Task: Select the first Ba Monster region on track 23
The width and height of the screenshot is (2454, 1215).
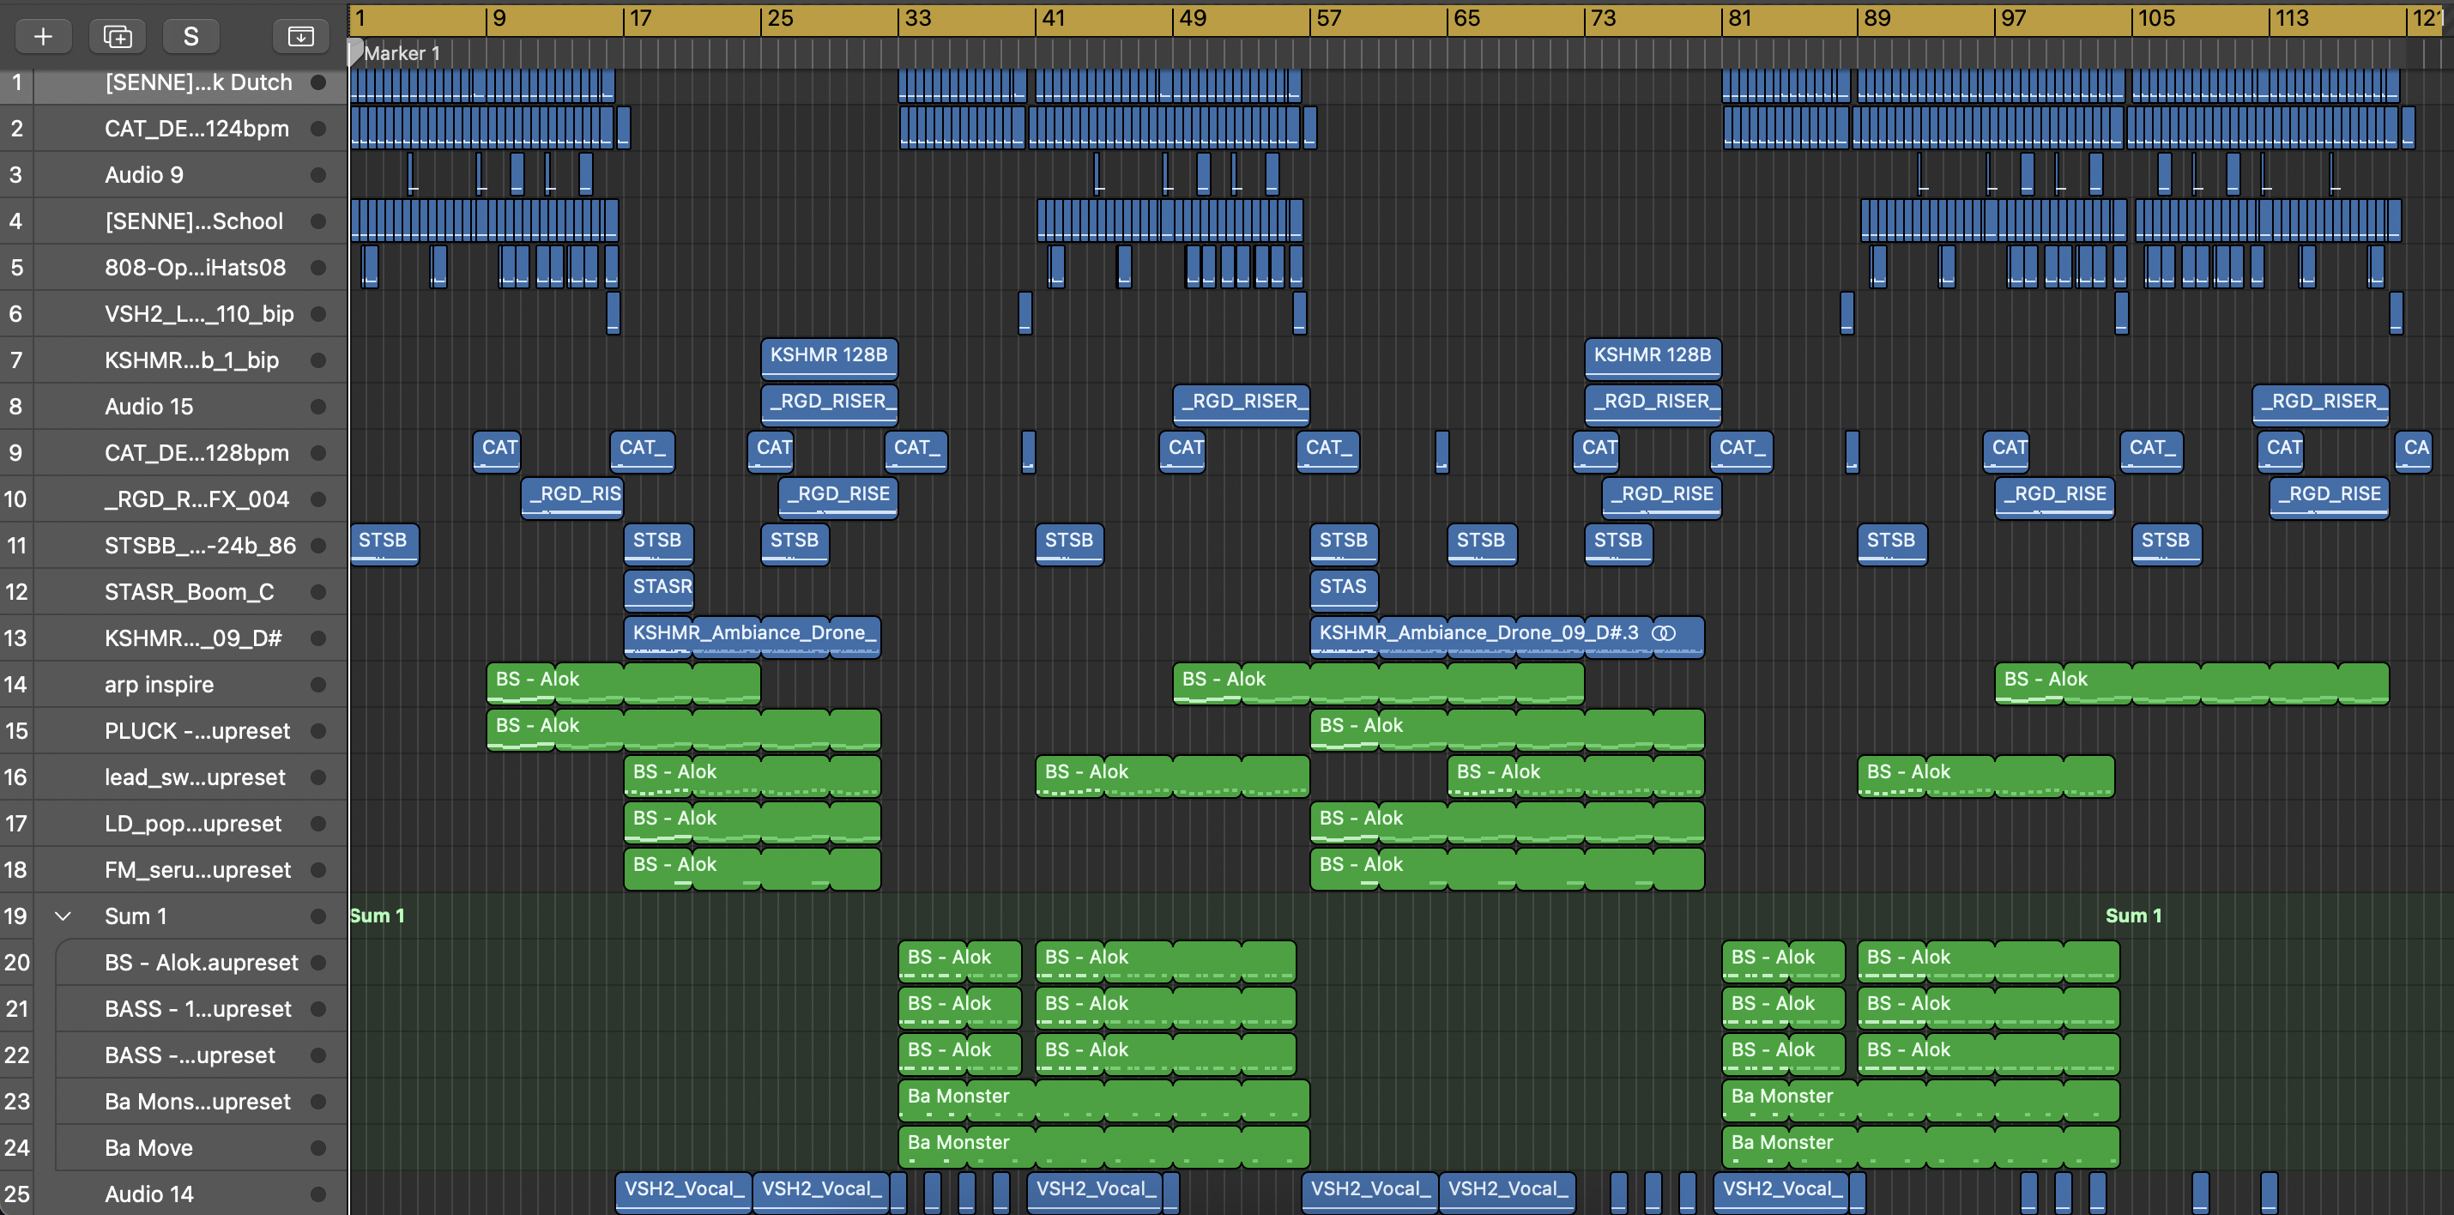Action: 1103,1101
